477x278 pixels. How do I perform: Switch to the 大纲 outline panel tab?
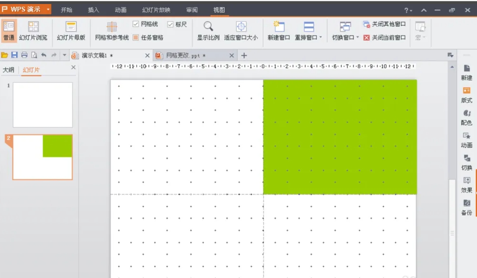pos(9,69)
